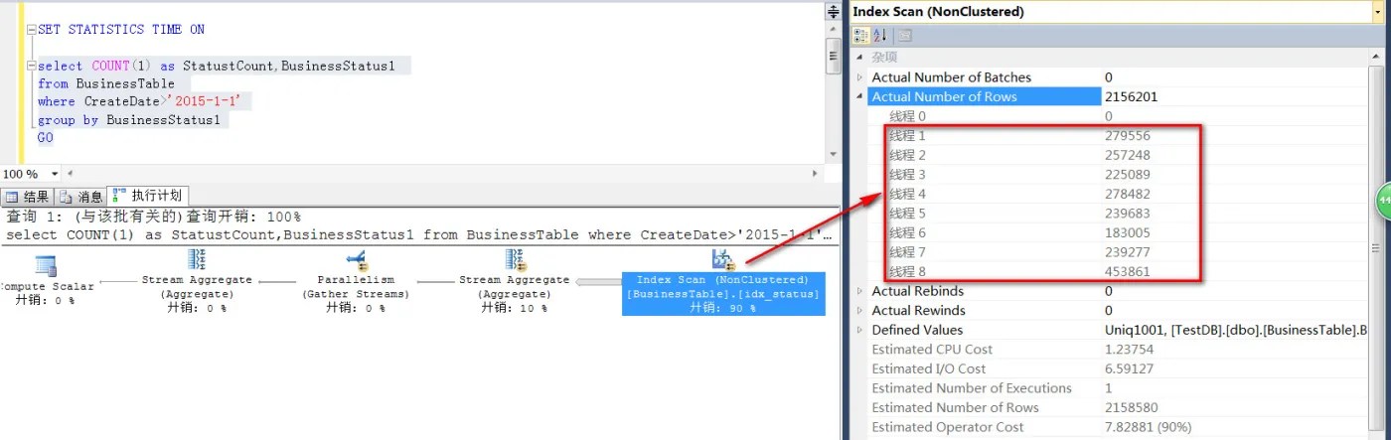Select the Index Scan NonClustered operator icon

coord(722,259)
